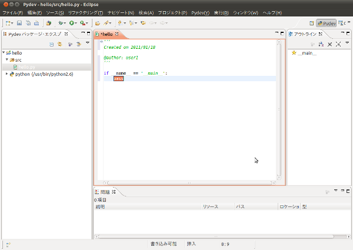Open the ナビゲート(N) menu
Image resolution: width=353 pixels, height=250 pixels.
click(x=121, y=13)
